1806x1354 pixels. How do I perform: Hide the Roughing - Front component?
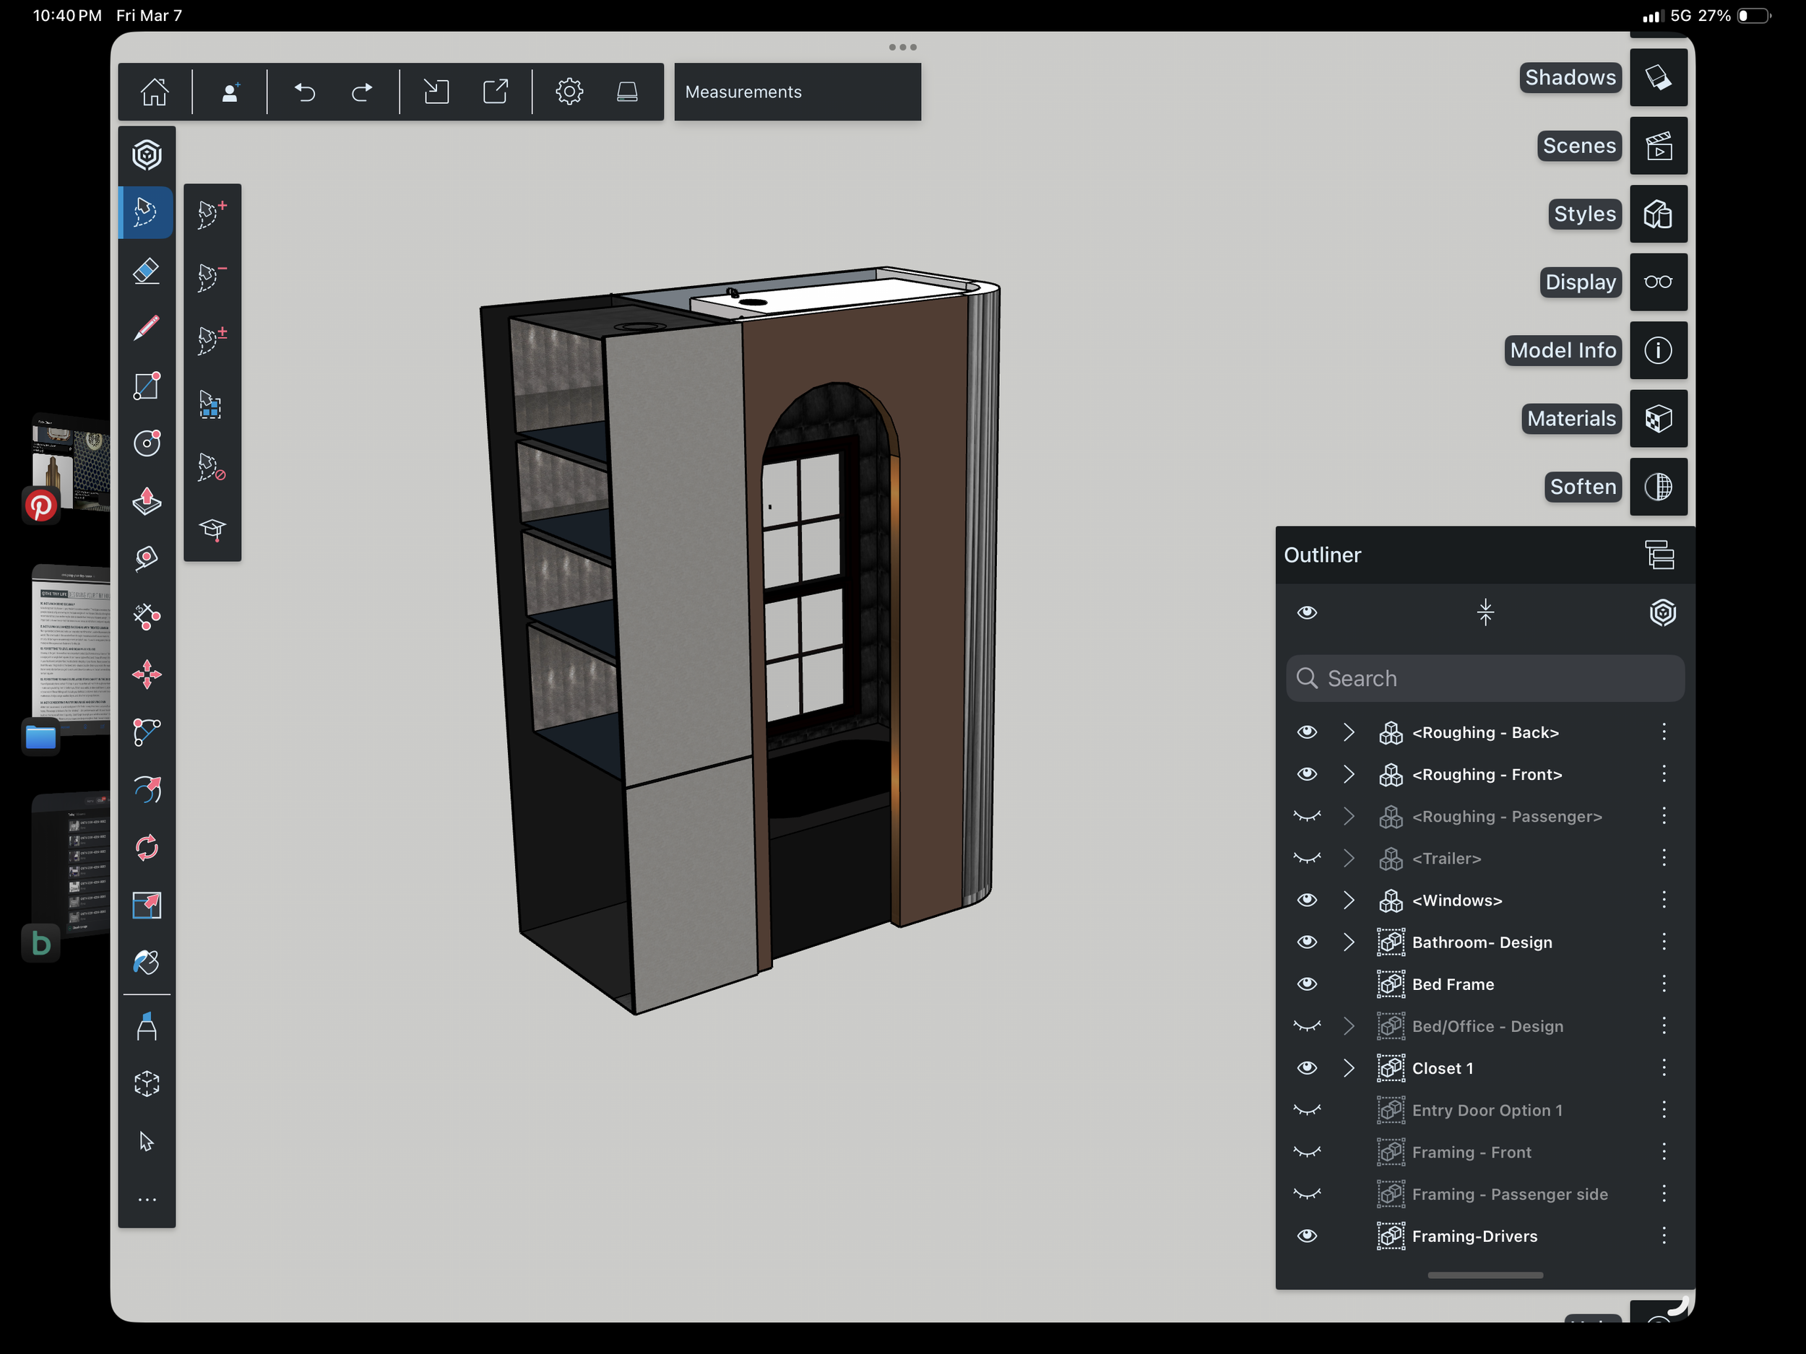[1307, 773]
